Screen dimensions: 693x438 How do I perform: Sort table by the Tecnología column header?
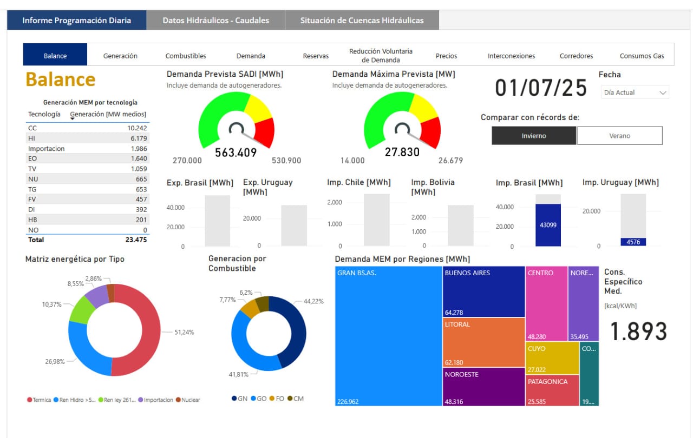[44, 114]
